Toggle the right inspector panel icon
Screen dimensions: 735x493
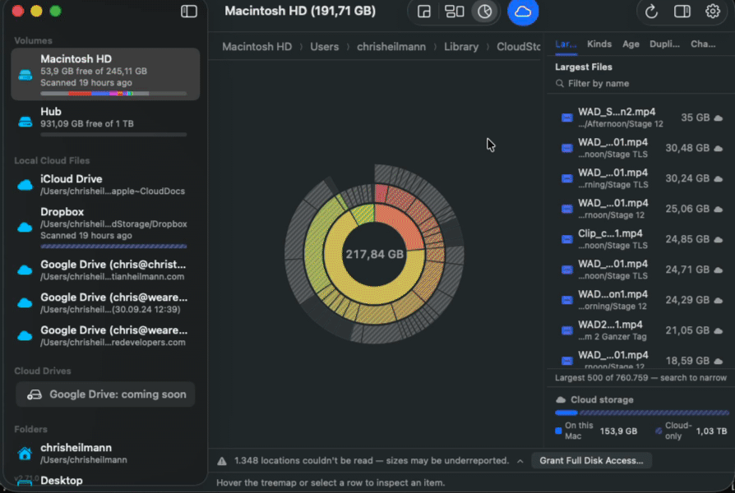tap(682, 12)
